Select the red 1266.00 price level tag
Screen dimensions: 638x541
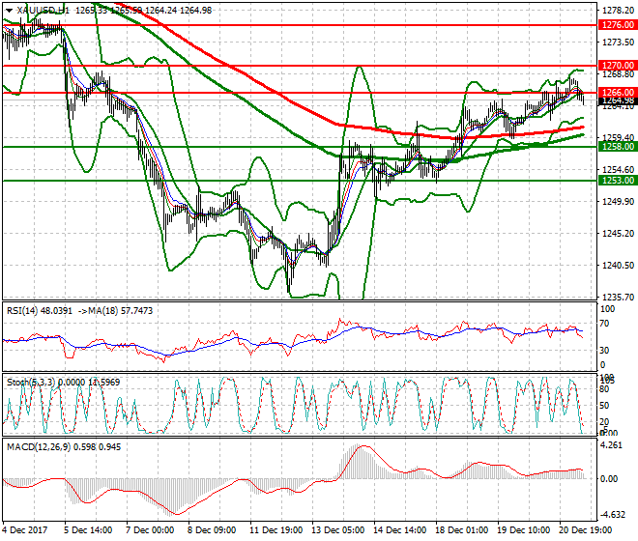618,93
